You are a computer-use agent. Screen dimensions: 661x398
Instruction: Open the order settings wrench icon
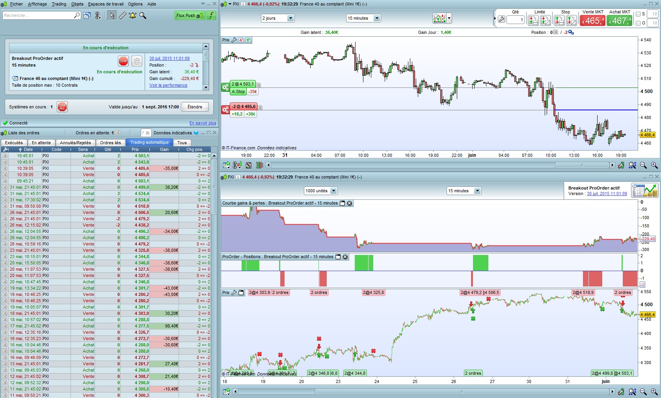coord(501,19)
